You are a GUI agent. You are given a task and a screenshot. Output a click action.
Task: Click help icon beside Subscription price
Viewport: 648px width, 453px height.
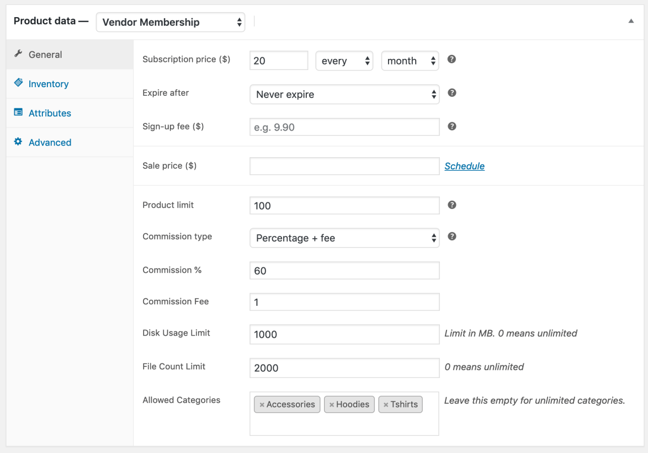452,59
